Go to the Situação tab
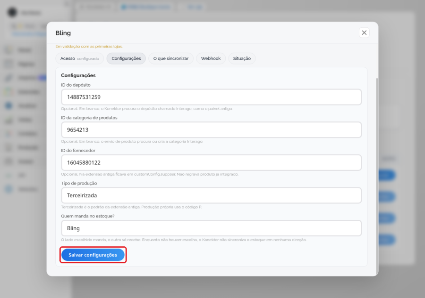425x298 pixels. [242, 58]
